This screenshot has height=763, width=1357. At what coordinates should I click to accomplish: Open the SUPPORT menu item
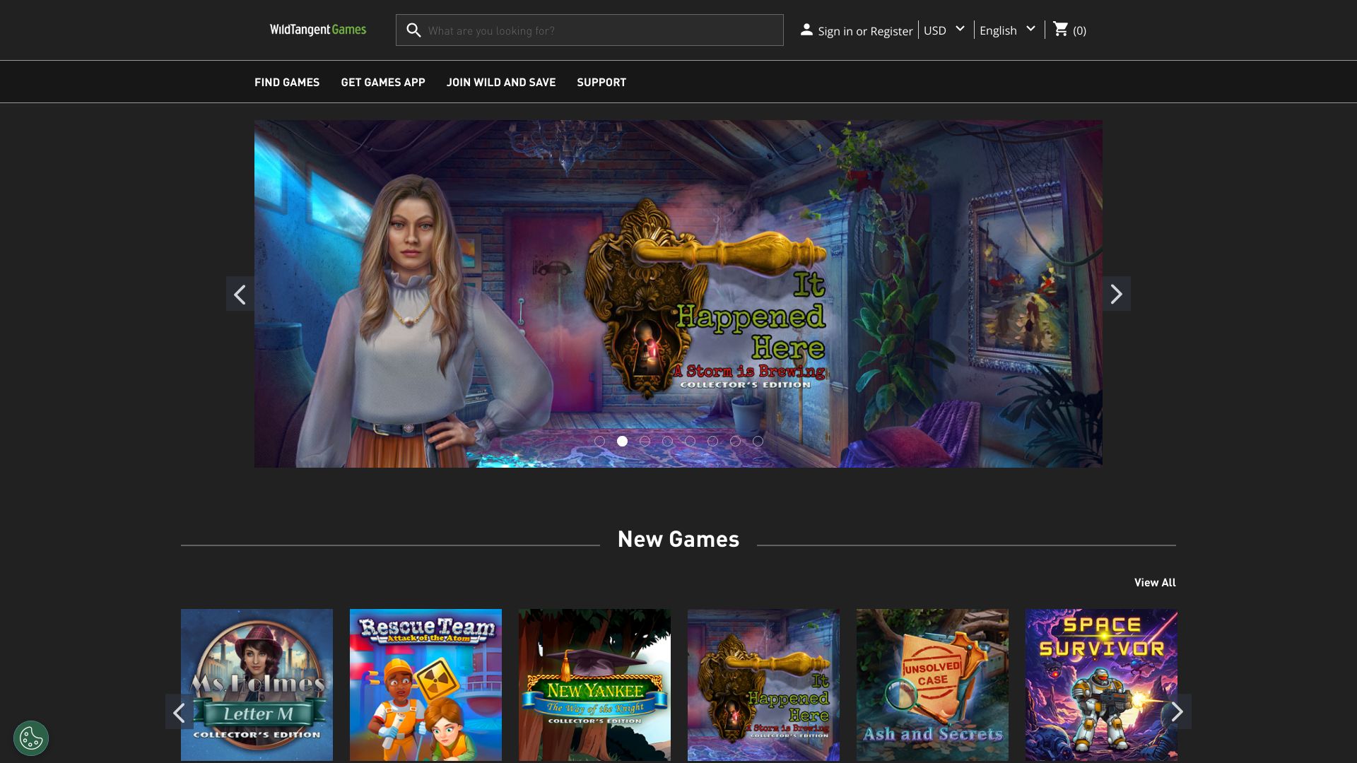coord(601,82)
